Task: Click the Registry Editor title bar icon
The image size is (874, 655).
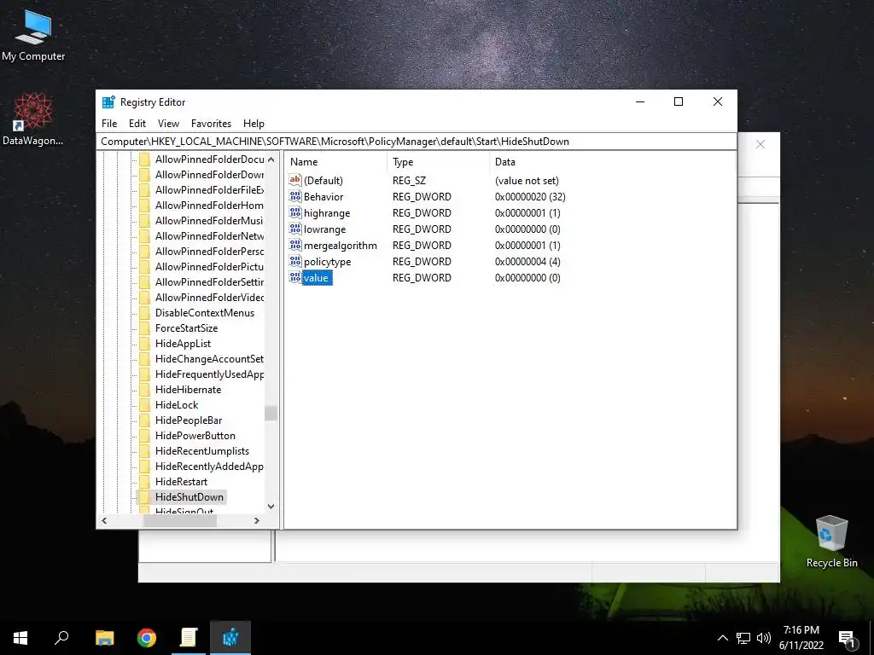Action: click(108, 102)
